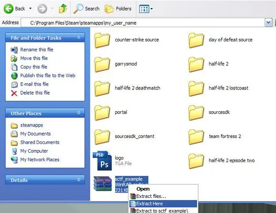Image resolution: width=276 pixels, height=213 pixels.
Task: Click the sctf_example file name
Action: (x=129, y=179)
